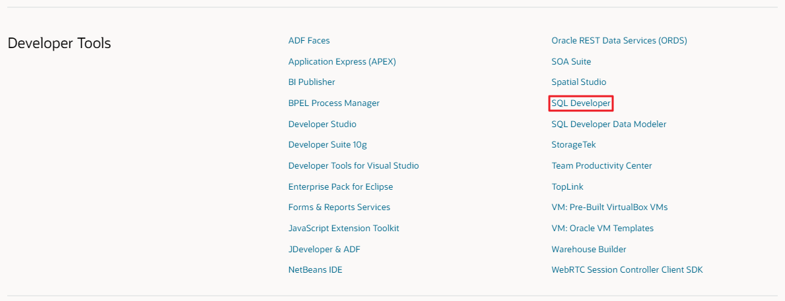Viewport: 785px width, 301px height.
Task: Open the NetBeans IDE link
Action: [x=315, y=269]
